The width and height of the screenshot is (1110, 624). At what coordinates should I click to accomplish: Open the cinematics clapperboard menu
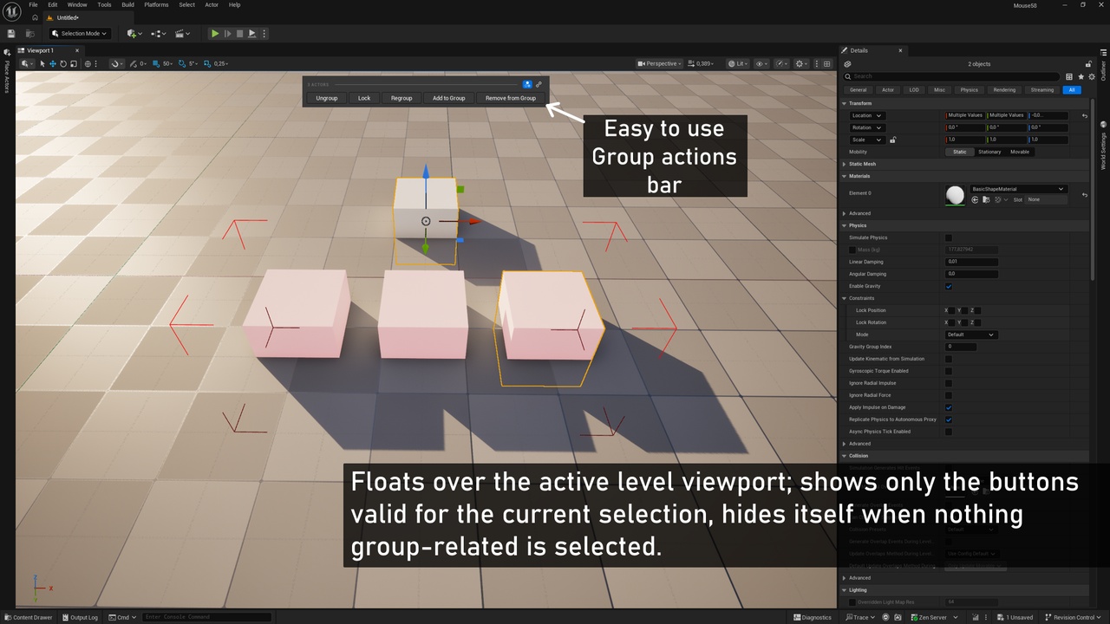[x=183, y=34]
